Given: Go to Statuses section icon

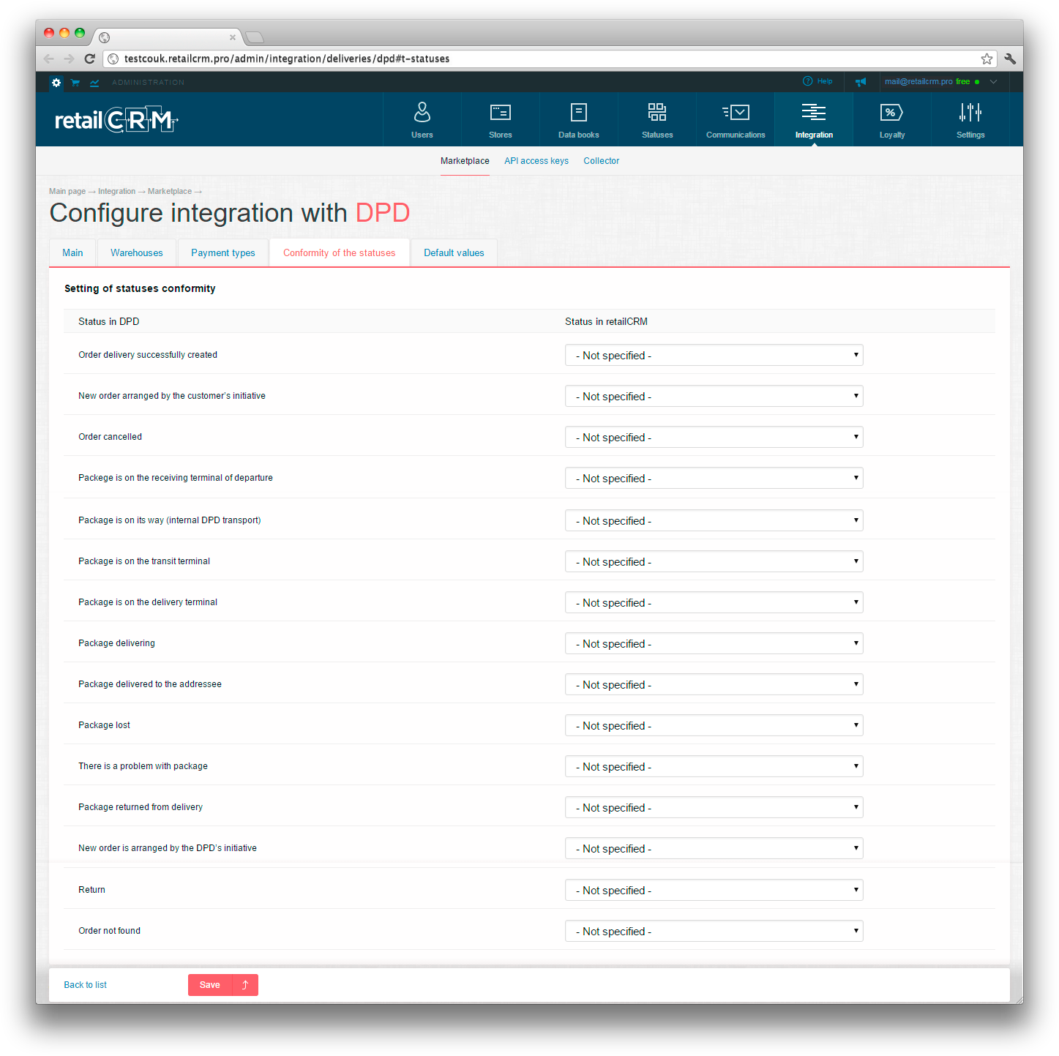Looking at the screenshot, I should (657, 113).
